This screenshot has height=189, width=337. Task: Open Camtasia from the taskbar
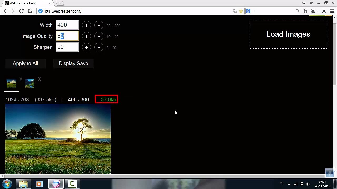[72, 184]
